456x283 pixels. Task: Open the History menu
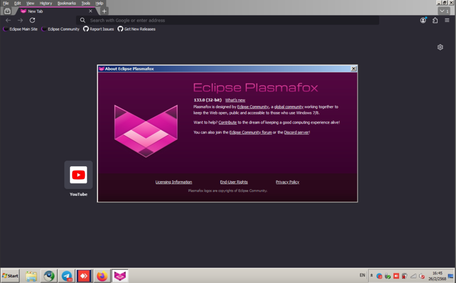(46, 3)
